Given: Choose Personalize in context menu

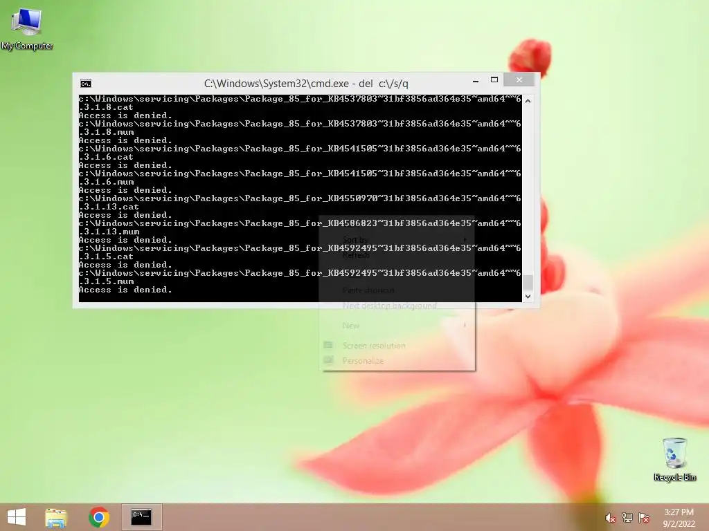Looking at the screenshot, I should pos(363,361).
